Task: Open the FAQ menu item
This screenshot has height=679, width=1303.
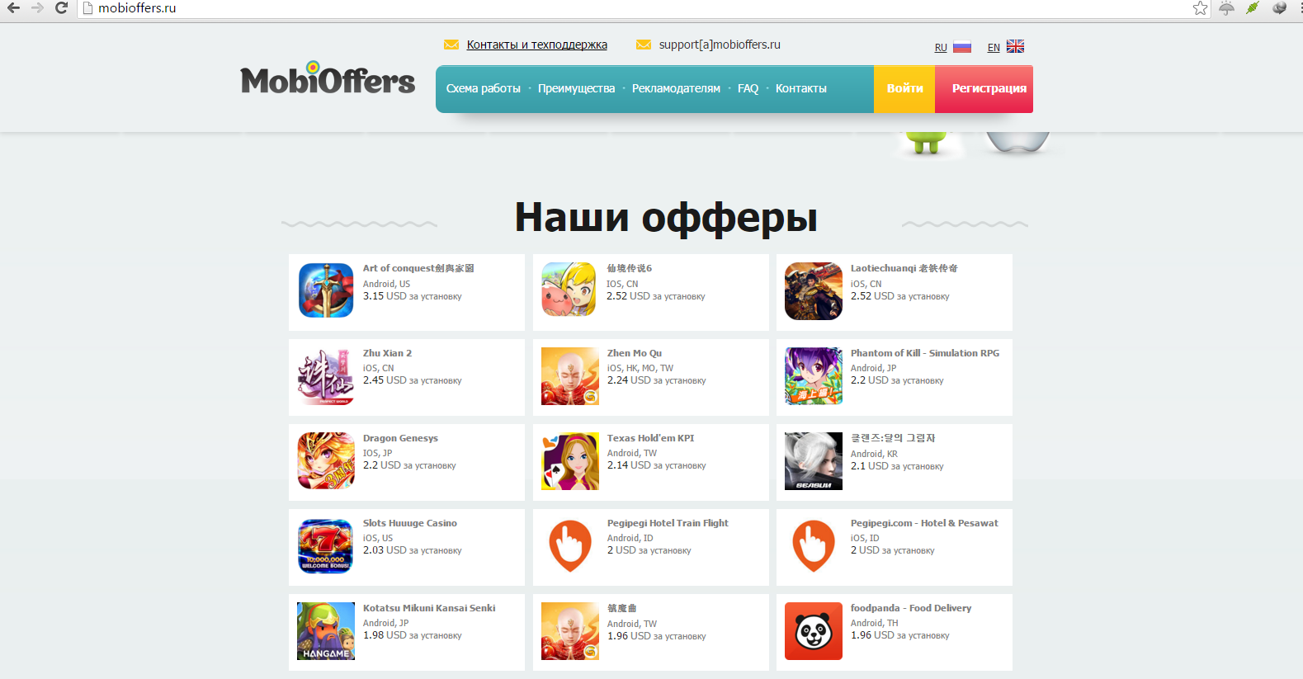Action: pos(748,88)
